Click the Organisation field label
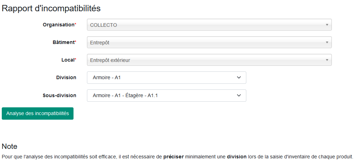Viewport: 358px width, 164px height. [x=59, y=25]
